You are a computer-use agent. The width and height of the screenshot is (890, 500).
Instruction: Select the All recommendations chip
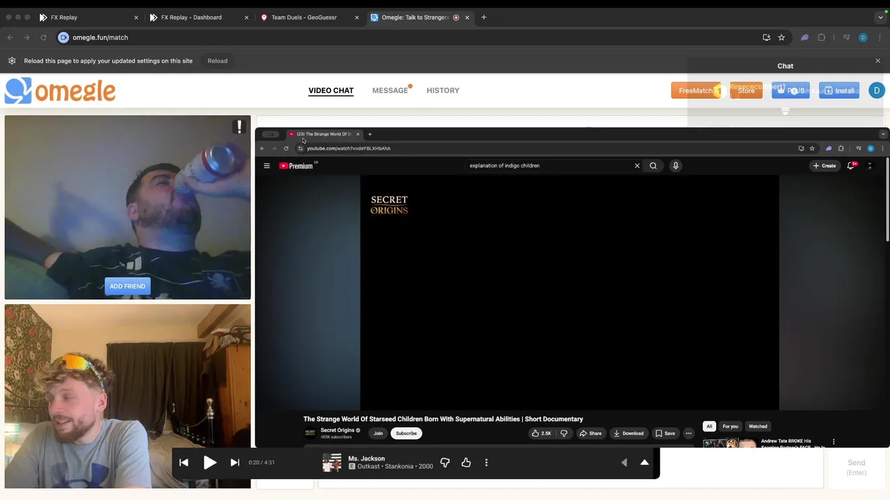pos(709,426)
